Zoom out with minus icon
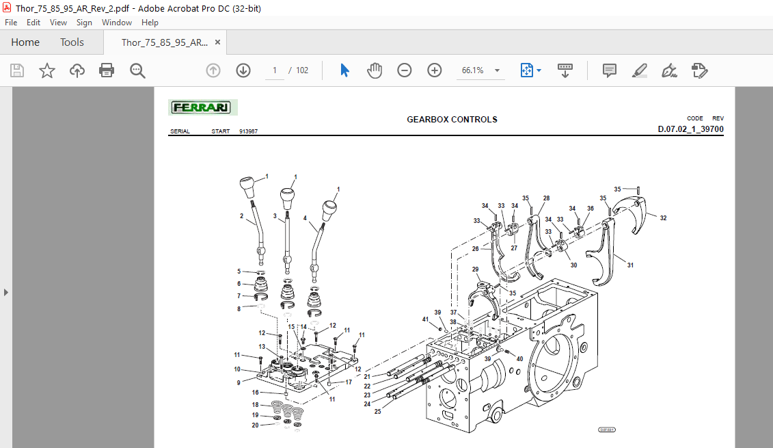This screenshot has width=773, height=448. [x=404, y=70]
